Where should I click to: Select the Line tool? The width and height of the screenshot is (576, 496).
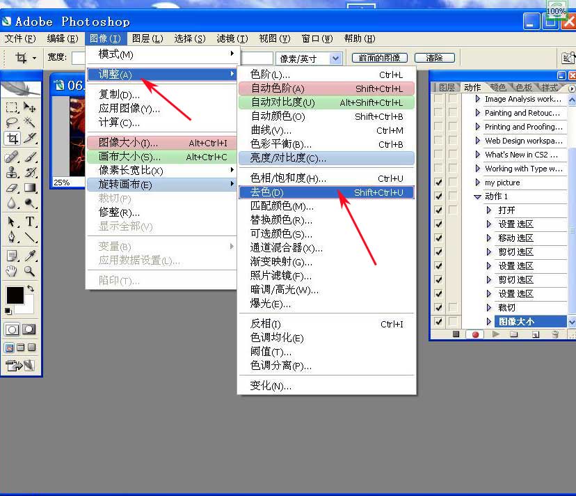pos(29,237)
